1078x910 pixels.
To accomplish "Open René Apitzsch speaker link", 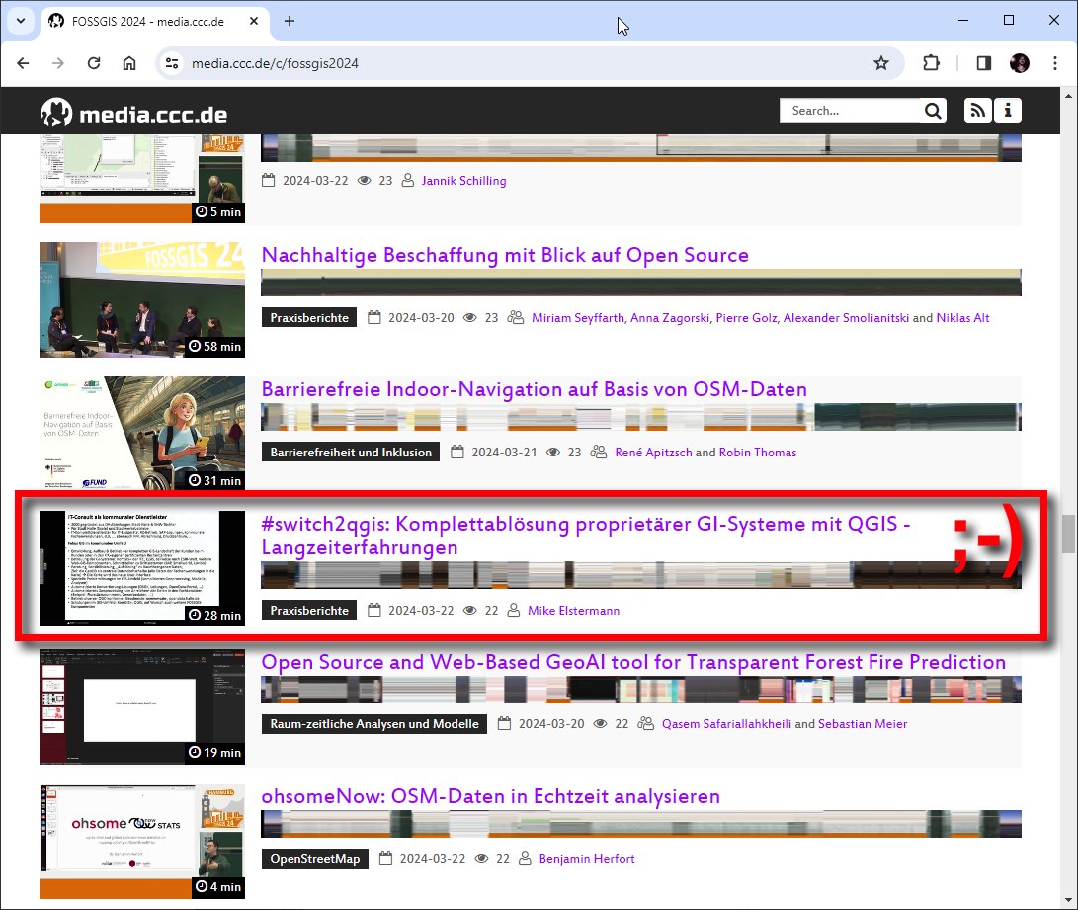I will pyautogui.click(x=653, y=453).
